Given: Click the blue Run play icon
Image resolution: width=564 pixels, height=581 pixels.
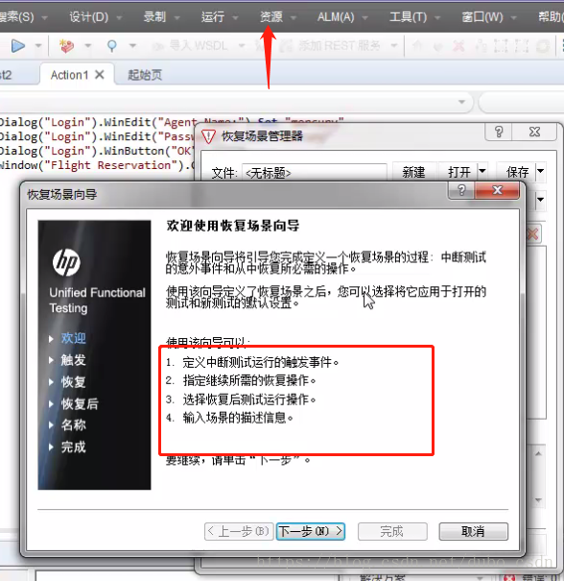Looking at the screenshot, I should [x=18, y=46].
